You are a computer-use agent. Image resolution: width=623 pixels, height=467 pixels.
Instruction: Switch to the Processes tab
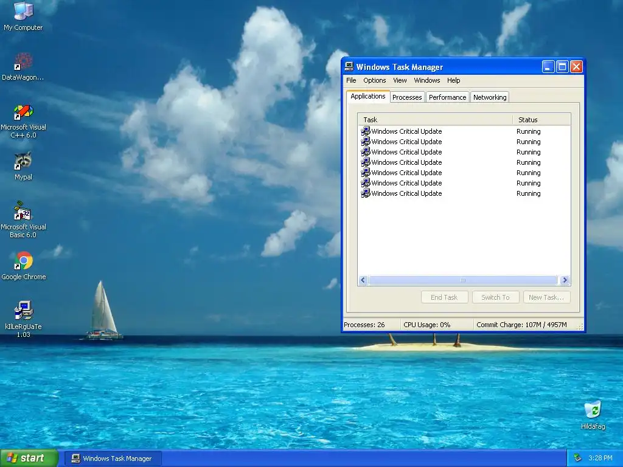pyautogui.click(x=407, y=97)
